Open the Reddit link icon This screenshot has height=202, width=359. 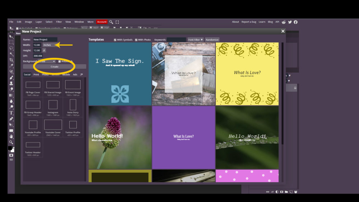(x=284, y=22)
